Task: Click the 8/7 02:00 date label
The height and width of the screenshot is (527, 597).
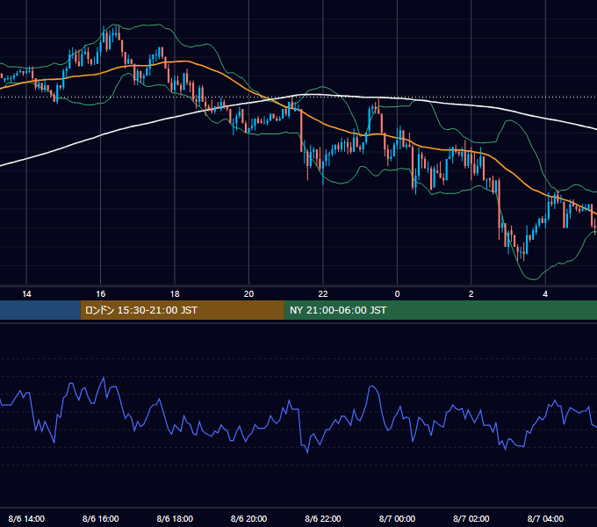Action: click(x=471, y=518)
